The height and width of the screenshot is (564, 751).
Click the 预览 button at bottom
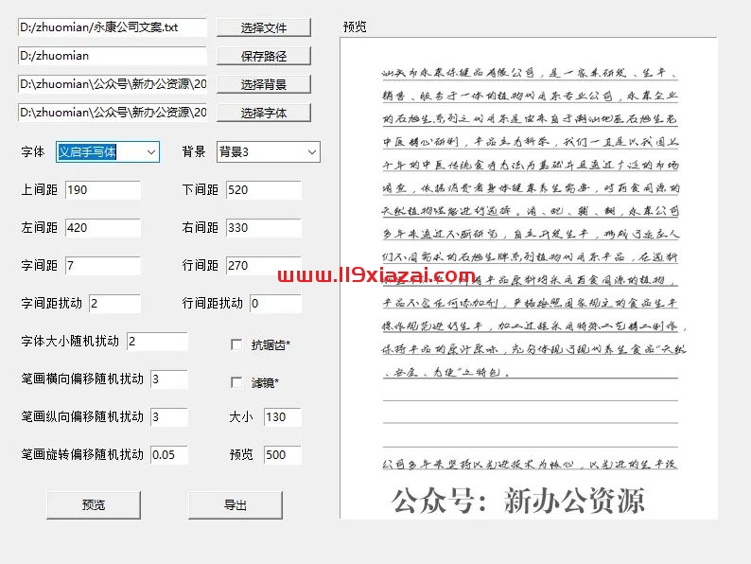(94, 505)
